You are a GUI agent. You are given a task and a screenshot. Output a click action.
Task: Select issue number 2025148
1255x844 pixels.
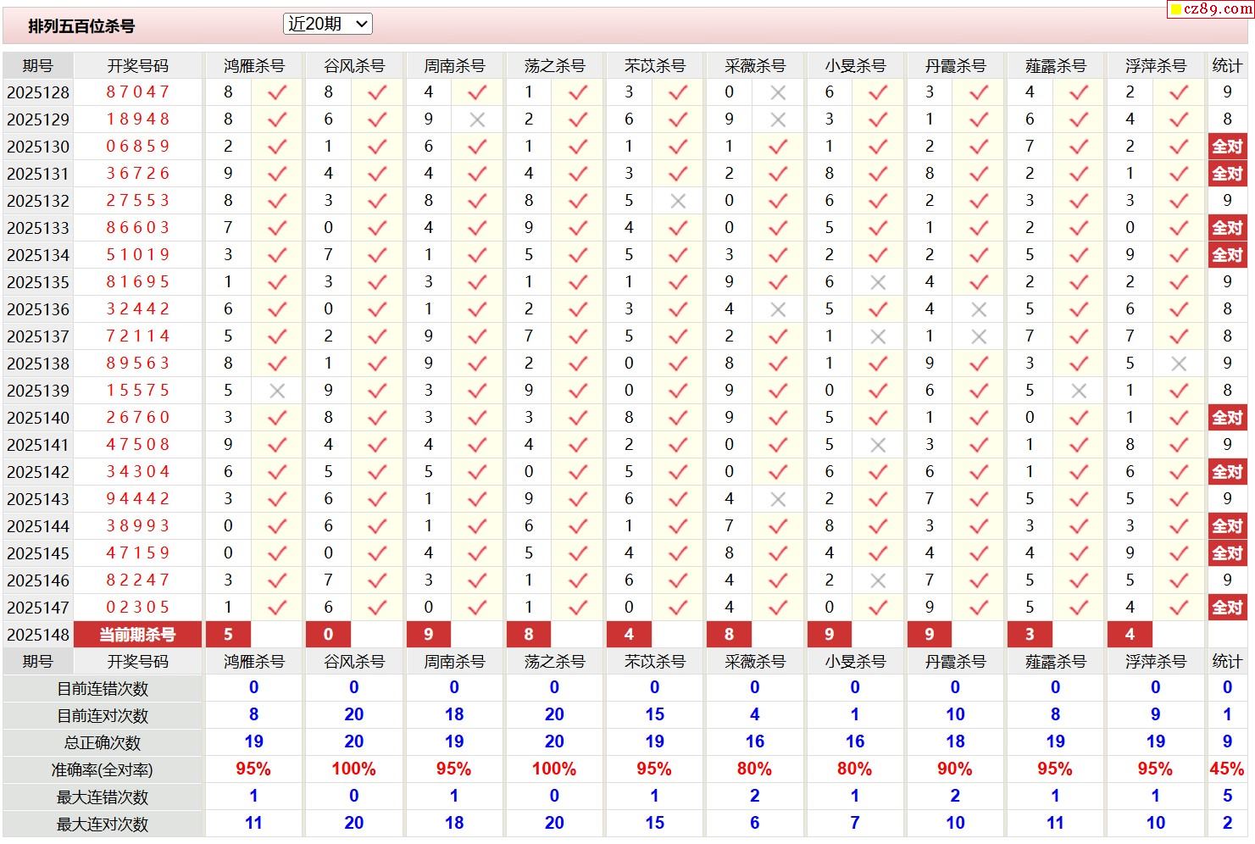click(x=38, y=635)
